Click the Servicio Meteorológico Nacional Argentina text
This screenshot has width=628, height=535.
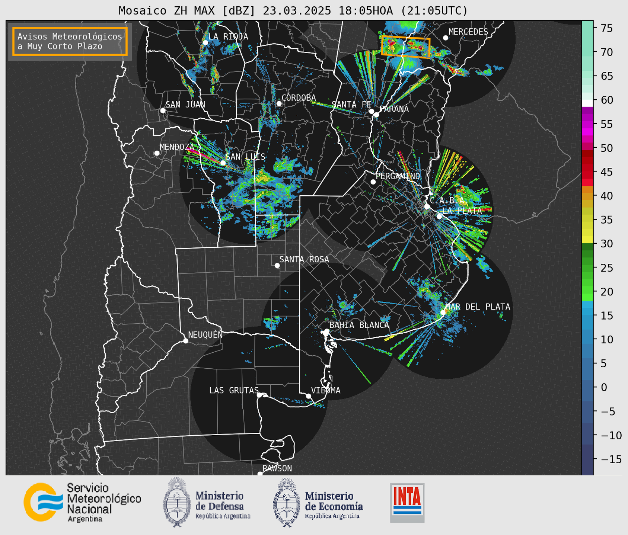point(104,503)
